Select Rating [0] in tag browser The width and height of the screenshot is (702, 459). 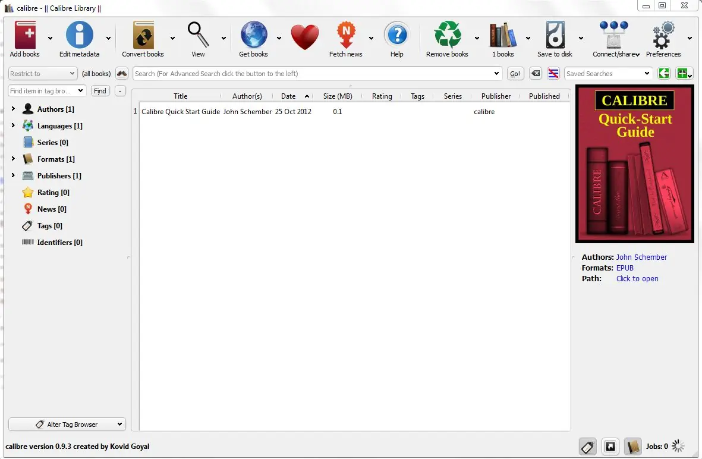[53, 192]
